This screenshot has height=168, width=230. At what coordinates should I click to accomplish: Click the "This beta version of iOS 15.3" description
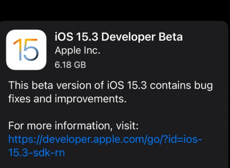click(77, 85)
